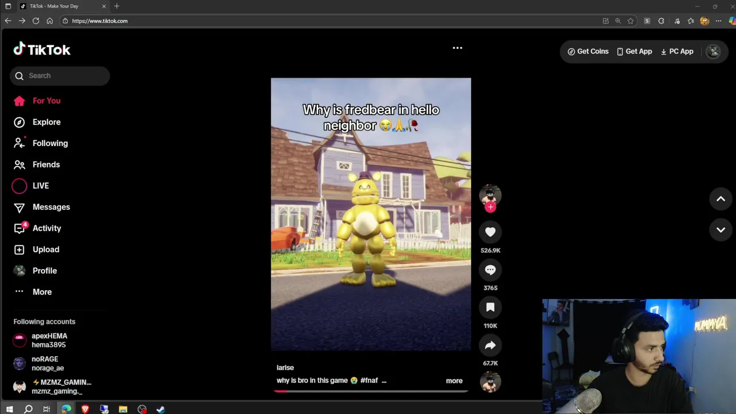
Task: Open Task View on taskbar
Action: click(47, 409)
